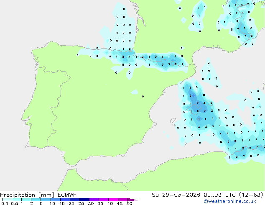Click the legend label '40'
This screenshot has width=265, height=205.
110,203
